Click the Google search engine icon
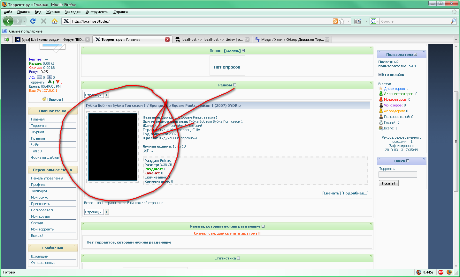 click(373, 21)
